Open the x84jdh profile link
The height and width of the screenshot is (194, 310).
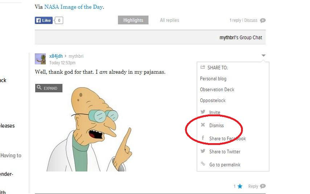pos(56,56)
